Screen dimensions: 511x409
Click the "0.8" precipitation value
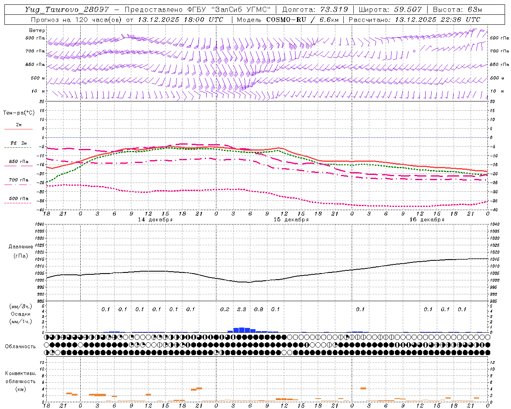[259, 310]
